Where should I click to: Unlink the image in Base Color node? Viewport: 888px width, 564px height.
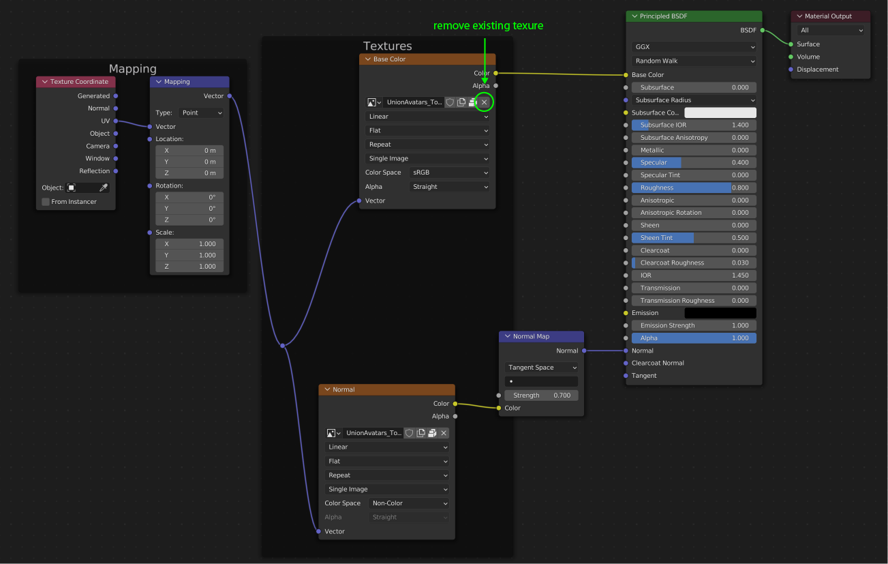pyautogui.click(x=485, y=102)
